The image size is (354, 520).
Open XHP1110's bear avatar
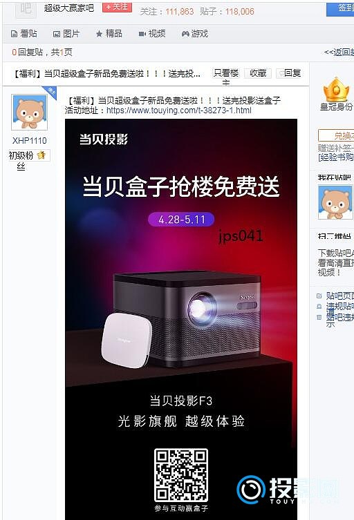(30, 112)
